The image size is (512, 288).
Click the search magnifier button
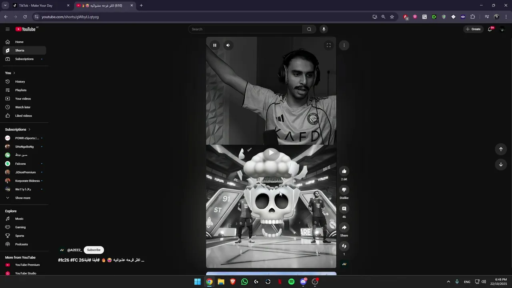(x=309, y=29)
